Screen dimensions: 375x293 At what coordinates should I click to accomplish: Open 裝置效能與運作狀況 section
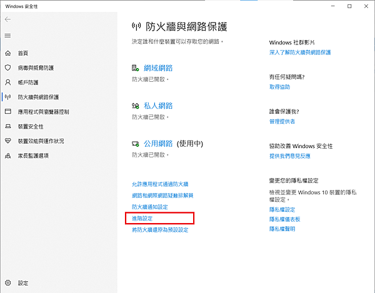point(41,141)
